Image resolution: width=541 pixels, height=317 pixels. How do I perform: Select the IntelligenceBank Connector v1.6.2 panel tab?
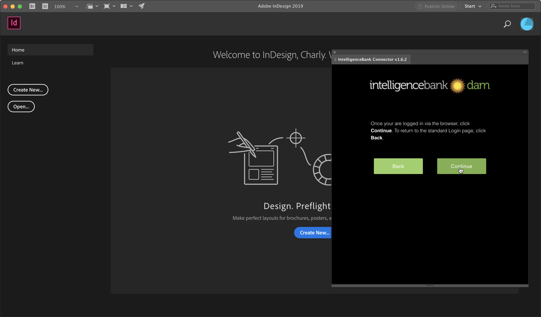[x=372, y=59]
